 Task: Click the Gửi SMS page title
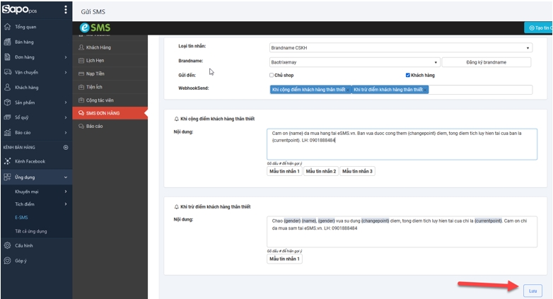pyautogui.click(x=93, y=11)
